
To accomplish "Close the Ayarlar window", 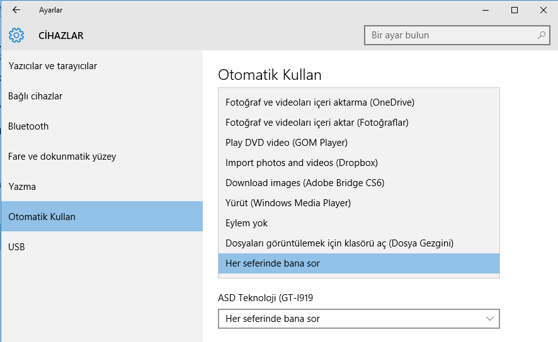I will 543,10.
